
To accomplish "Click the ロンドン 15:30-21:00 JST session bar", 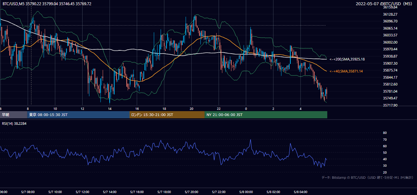I will pos(167,115).
